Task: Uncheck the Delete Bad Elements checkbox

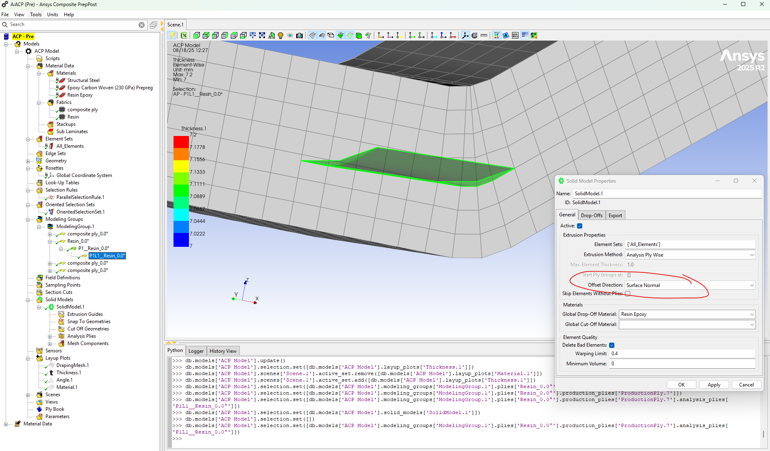Action: click(612, 345)
